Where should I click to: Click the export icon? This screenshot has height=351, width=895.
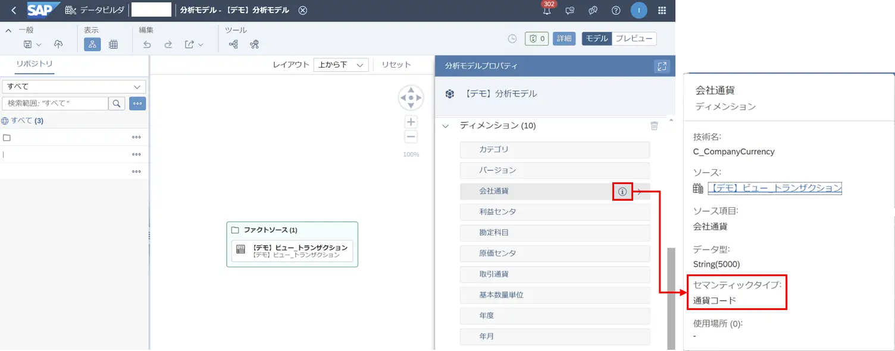click(189, 45)
